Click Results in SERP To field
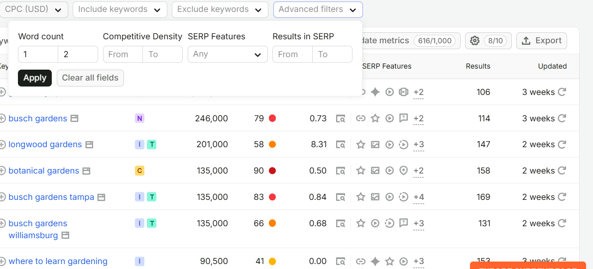Image resolution: width=593 pixels, height=269 pixels. tap(333, 54)
